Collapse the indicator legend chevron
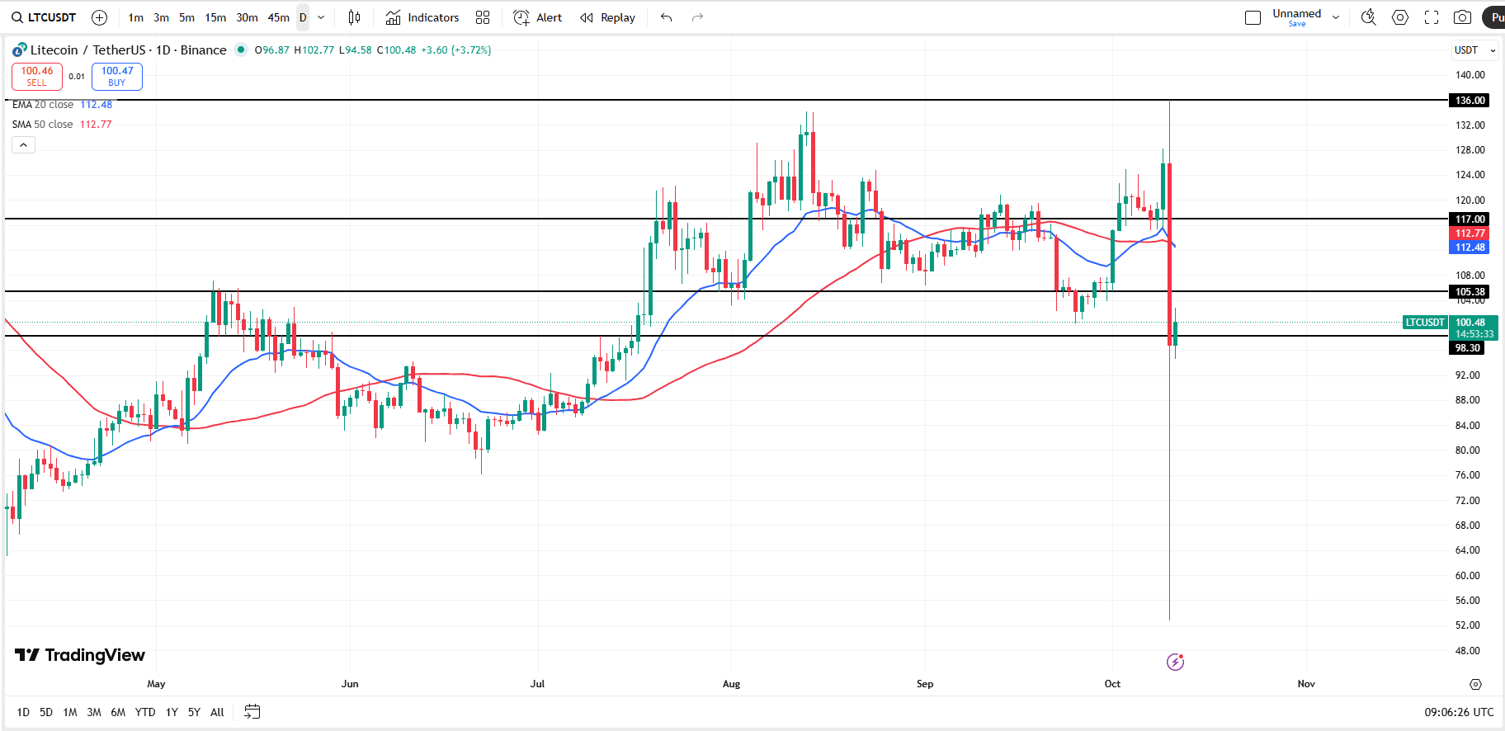 coord(23,145)
